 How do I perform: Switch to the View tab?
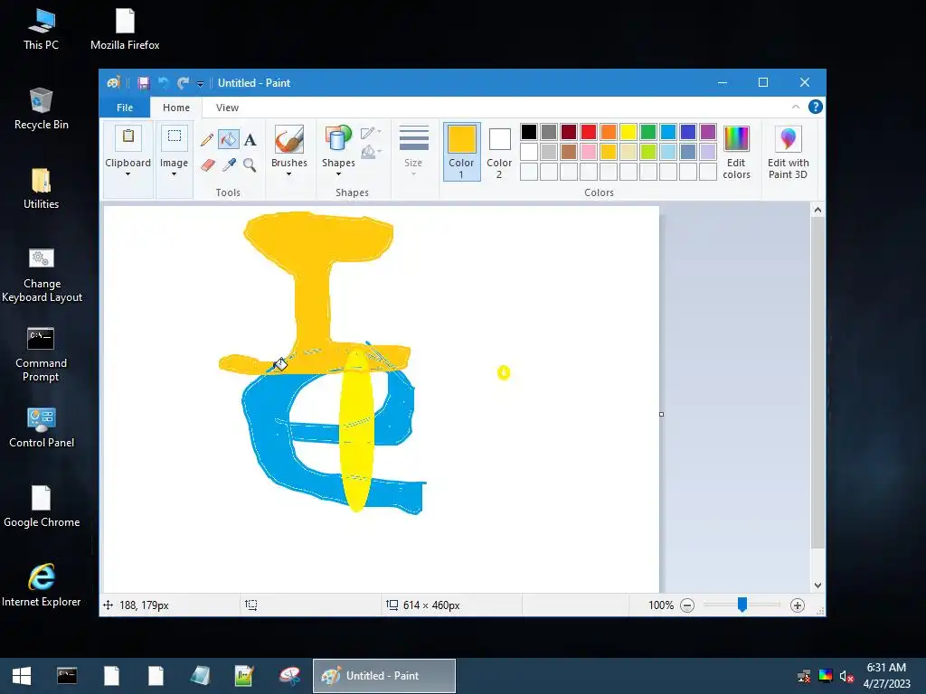(227, 108)
